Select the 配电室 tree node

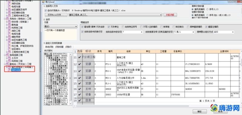pos(15,25)
